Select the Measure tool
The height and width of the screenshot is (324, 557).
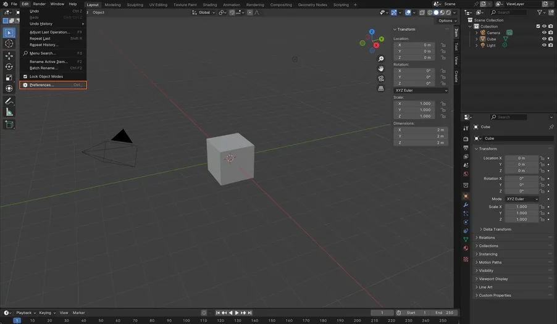(x=9, y=112)
